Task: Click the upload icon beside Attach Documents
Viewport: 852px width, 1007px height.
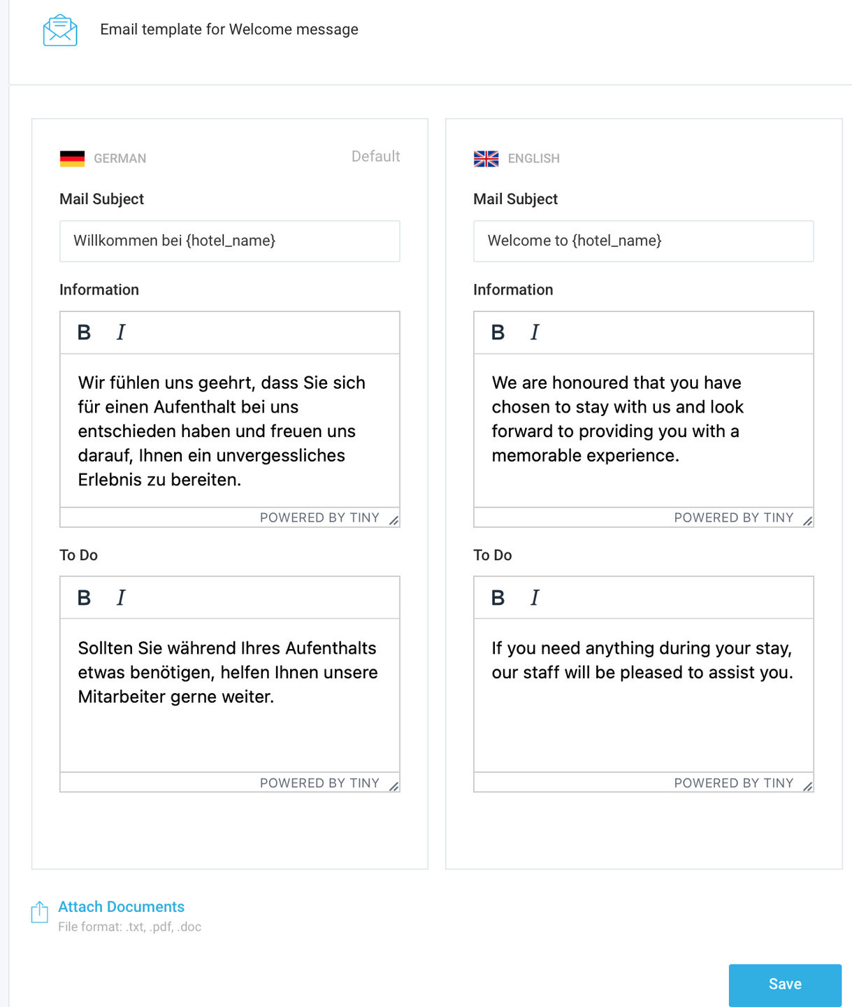Action: [x=40, y=912]
